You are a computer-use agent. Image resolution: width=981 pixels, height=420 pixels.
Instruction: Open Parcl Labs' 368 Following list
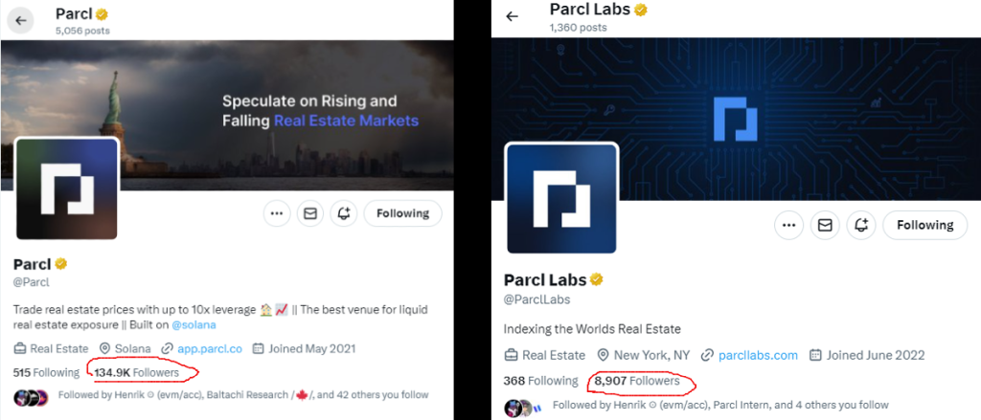click(x=540, y=381)
